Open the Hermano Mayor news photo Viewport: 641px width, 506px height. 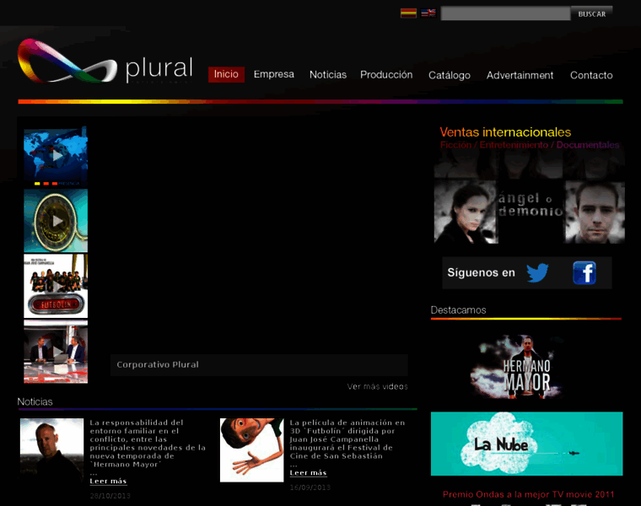tap(52, 450)
